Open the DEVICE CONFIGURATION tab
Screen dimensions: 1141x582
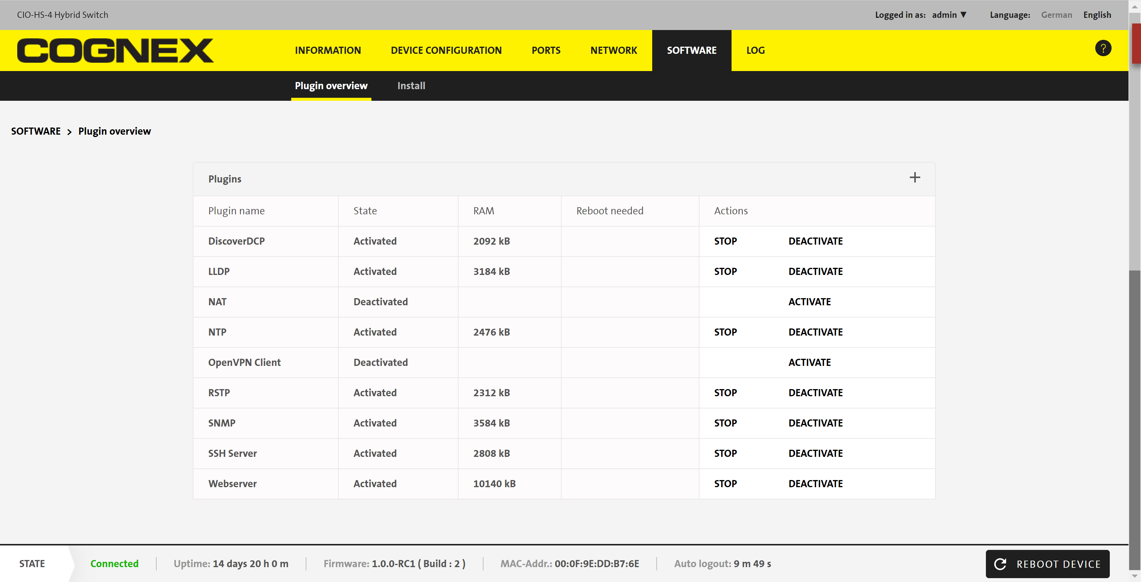(446, 50)
